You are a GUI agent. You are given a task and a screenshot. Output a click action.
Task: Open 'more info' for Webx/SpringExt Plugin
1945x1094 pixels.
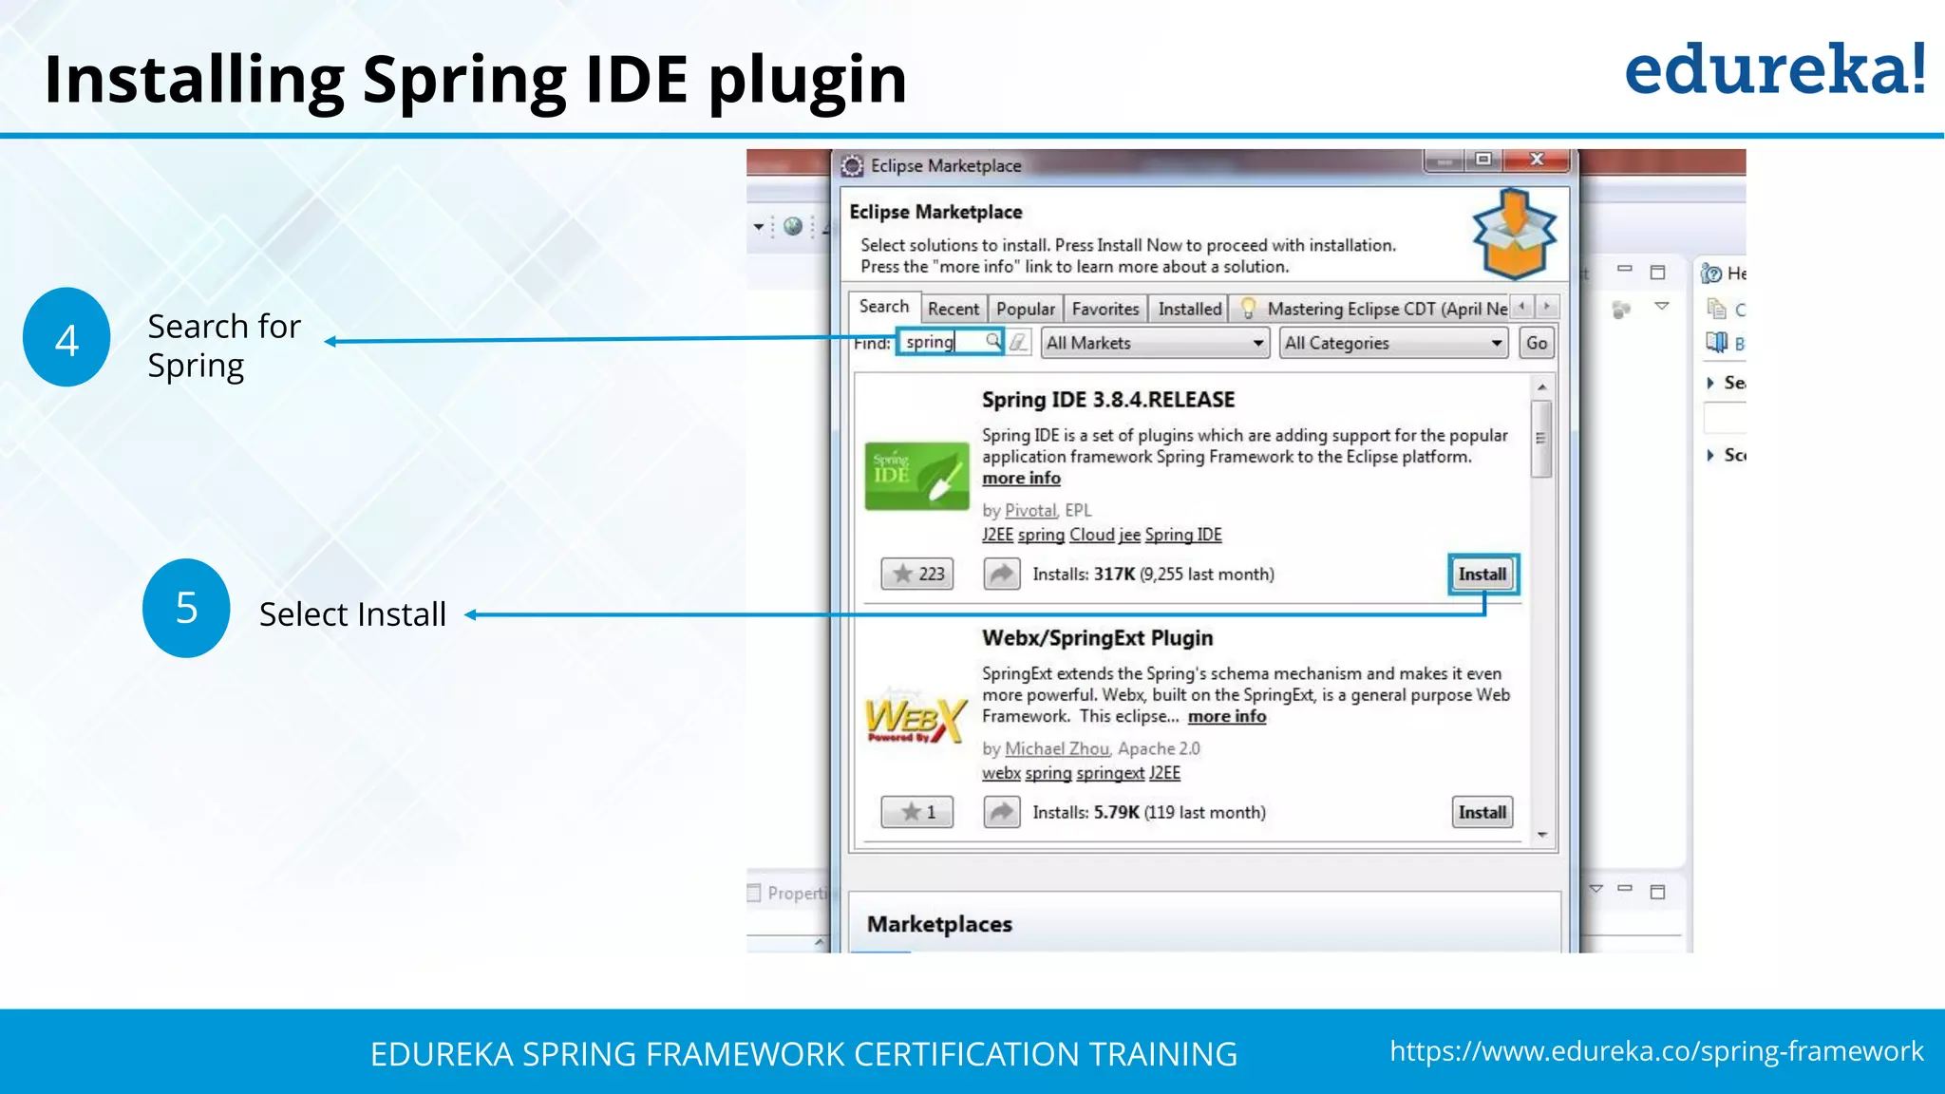[1227, 716]
